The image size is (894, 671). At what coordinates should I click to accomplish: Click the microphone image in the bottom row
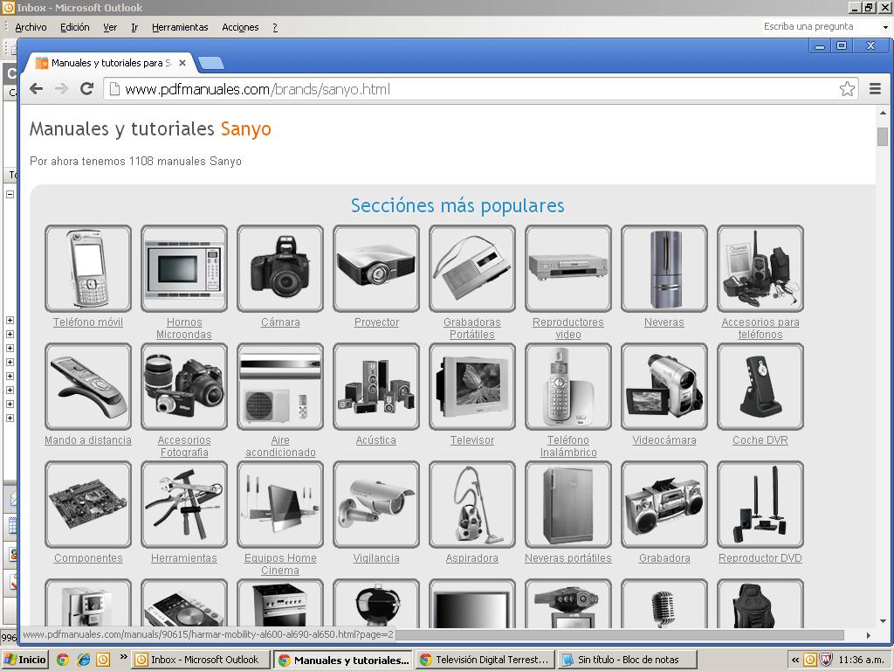point(664,604)
